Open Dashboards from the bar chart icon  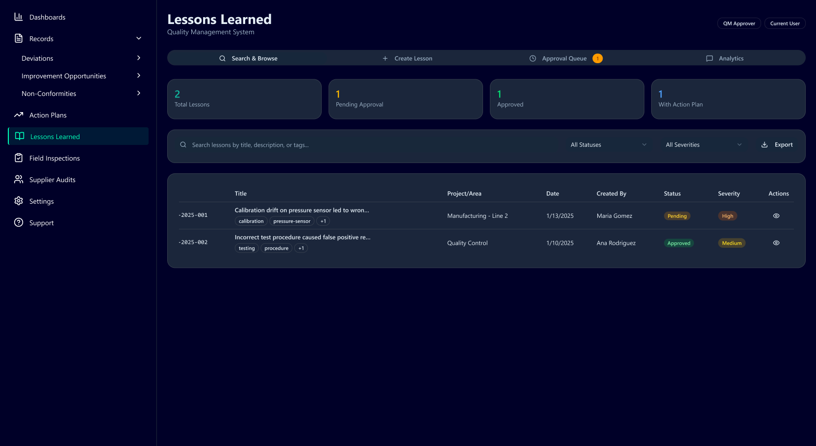19,17
